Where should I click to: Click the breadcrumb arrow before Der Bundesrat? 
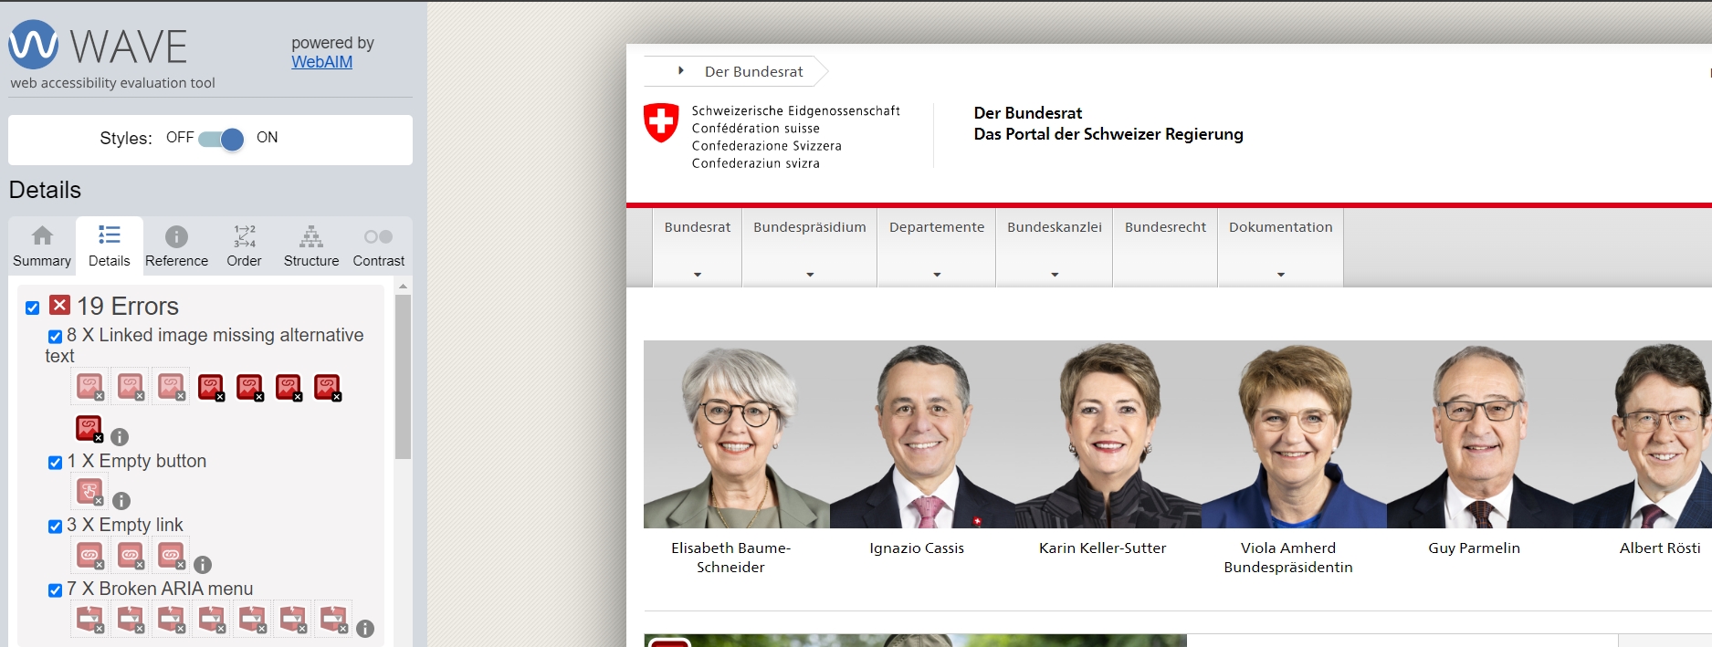click(x=681, y=70)
